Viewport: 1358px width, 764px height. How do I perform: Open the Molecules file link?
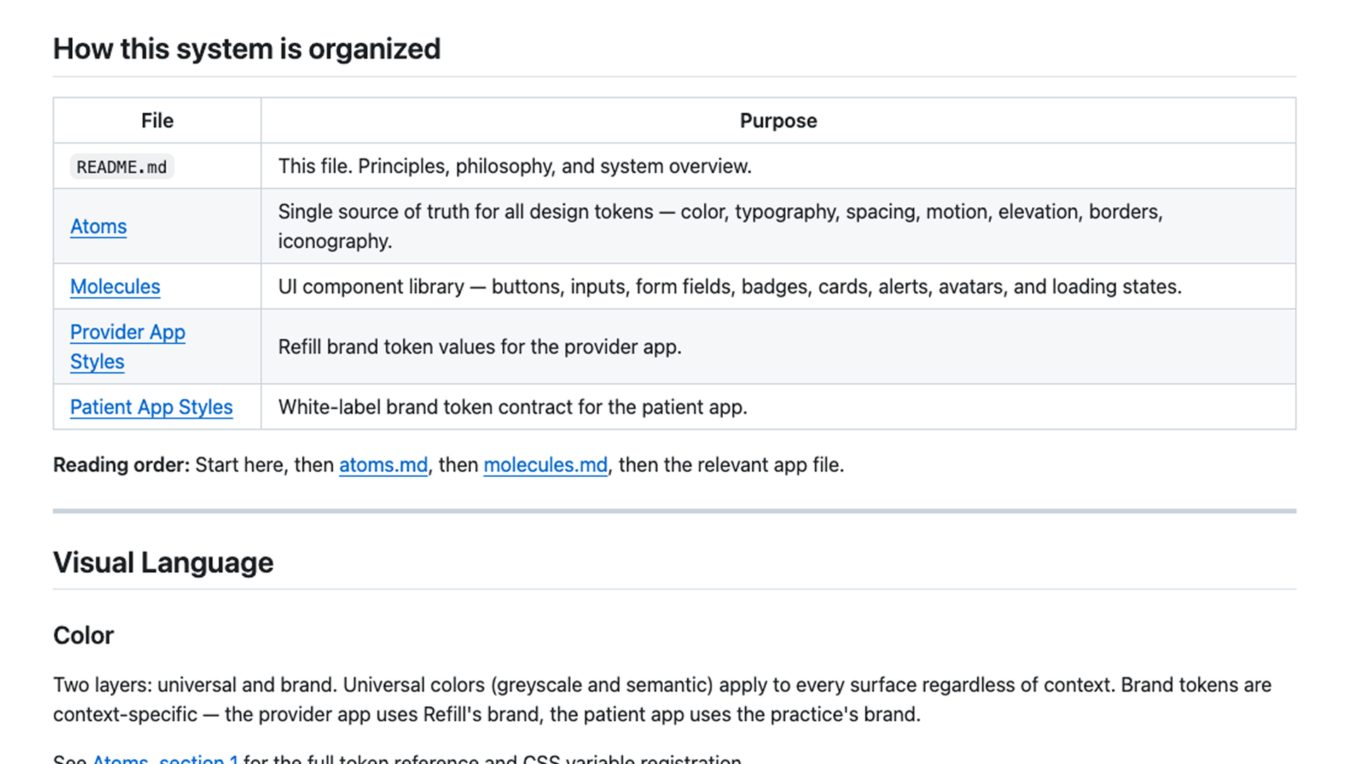click(x=115, y=286)
